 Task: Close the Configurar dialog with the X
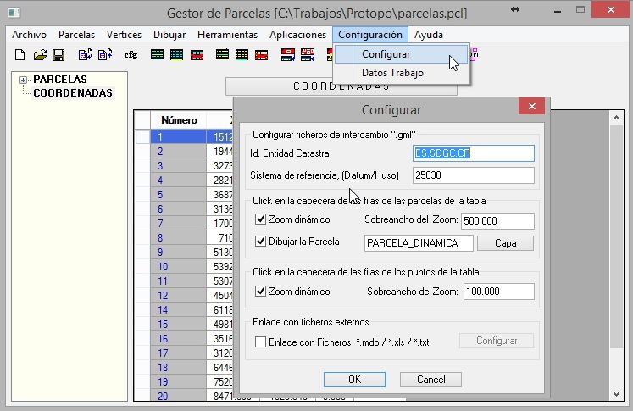531,107
